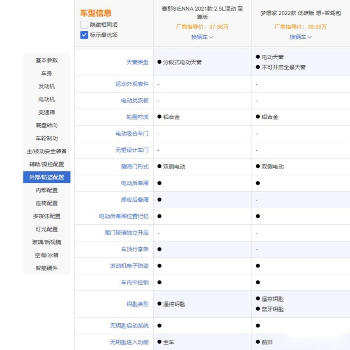
Task: Click 无钥匙进入功能 link
Action: click(x=129, y=342)
